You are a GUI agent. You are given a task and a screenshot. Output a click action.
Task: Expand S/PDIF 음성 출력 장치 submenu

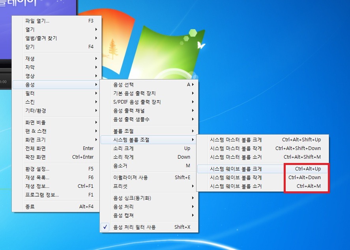[149, 102]
